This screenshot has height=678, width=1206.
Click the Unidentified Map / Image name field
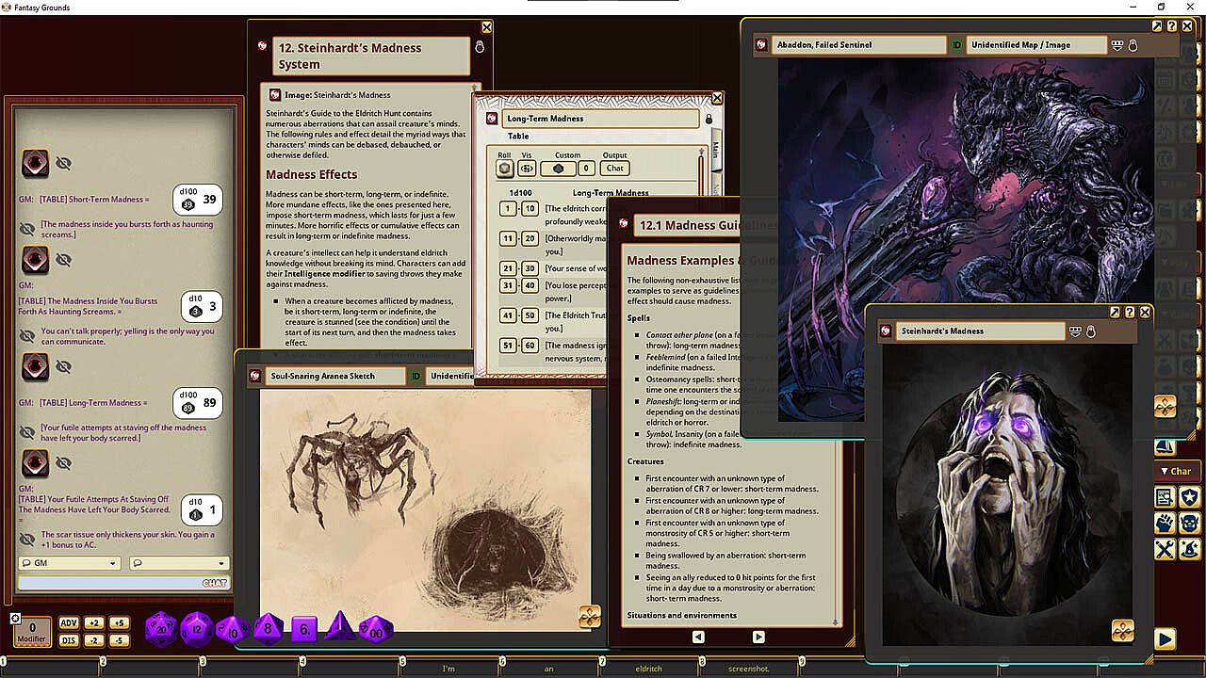1036,44
